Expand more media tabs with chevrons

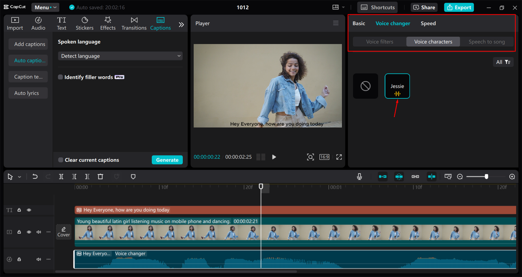181,24
